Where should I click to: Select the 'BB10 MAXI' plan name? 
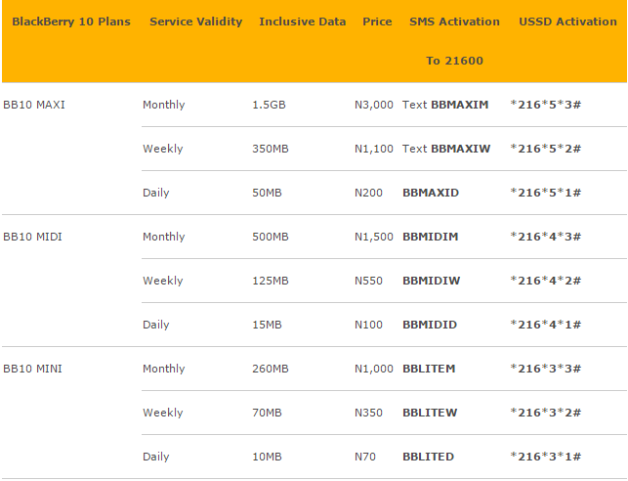point(34,105)
